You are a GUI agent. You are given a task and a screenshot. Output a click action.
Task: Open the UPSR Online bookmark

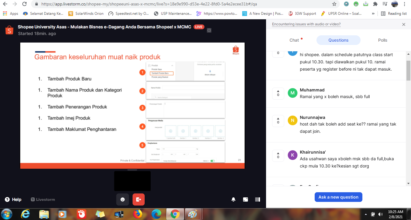click(341, 14)
